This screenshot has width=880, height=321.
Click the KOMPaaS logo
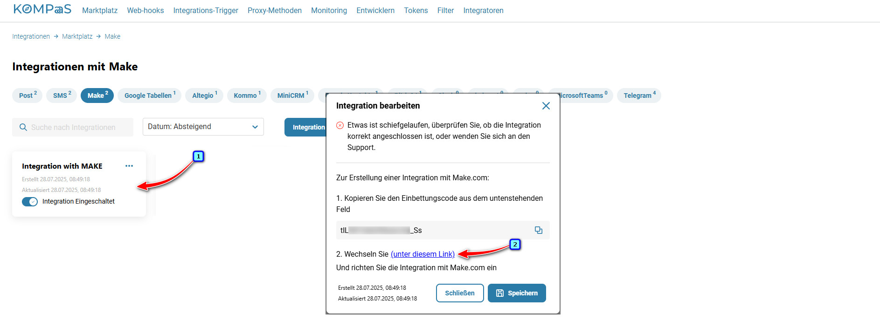click(x=42, y=9)
